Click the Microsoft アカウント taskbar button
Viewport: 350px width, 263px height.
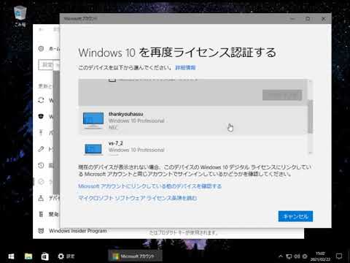pyautogui.click(x=135, y=256)
